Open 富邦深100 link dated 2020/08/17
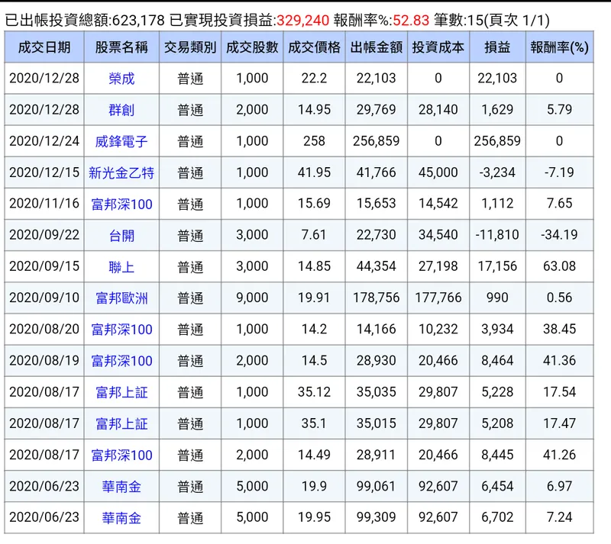 [x=121, y=455]
